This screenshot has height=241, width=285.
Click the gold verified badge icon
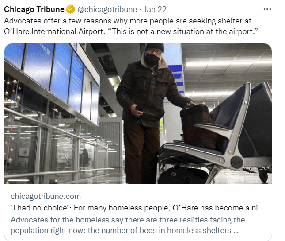(x=70, y=9)
